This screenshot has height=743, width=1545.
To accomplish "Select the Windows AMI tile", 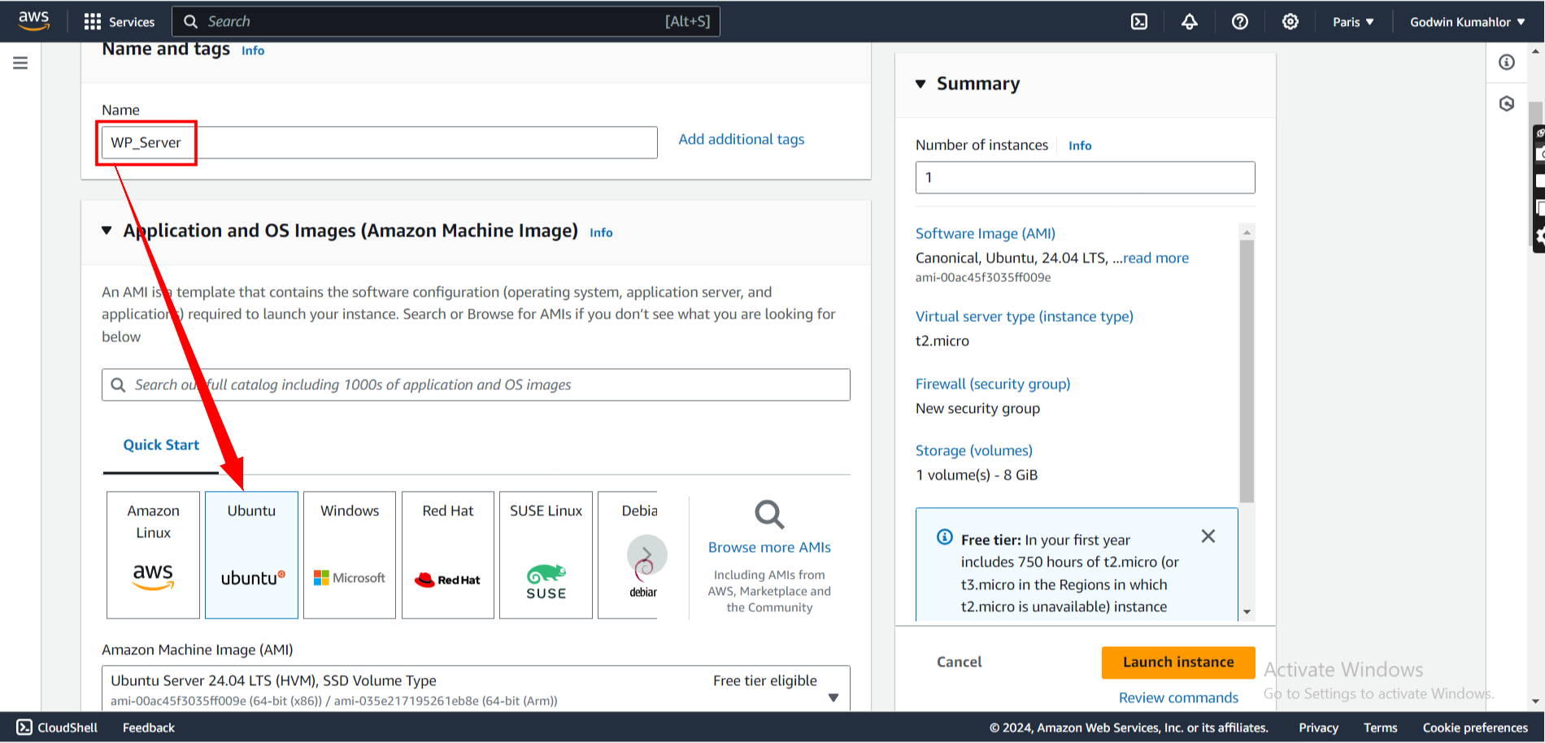I will click(x=350, y=555).
